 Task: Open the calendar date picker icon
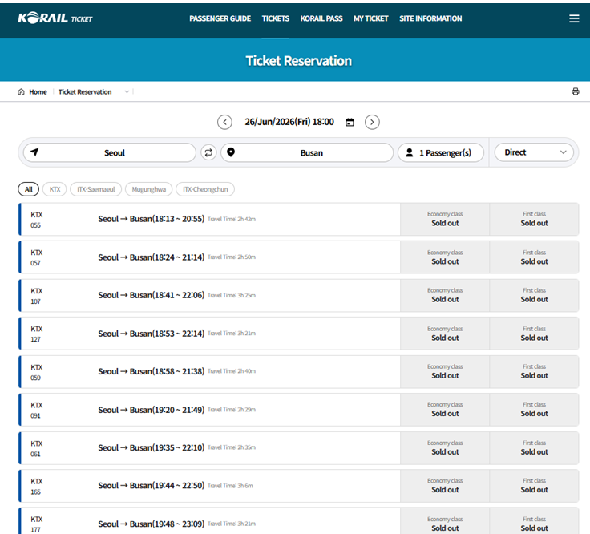pyautogui.click(x=350, y=122)
